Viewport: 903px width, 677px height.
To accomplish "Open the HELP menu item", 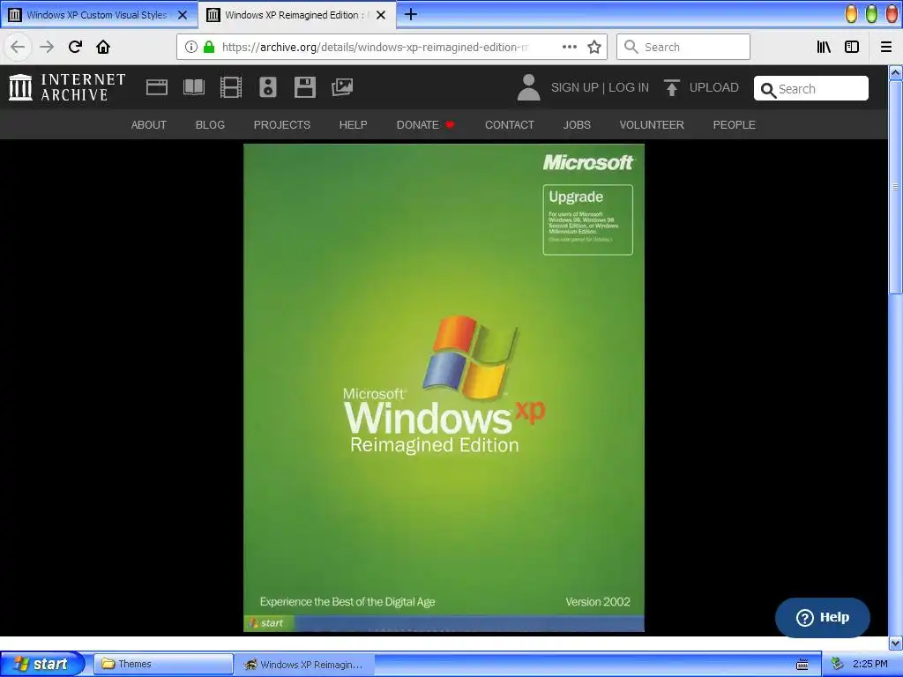I will pyautogui.click(x=353, y=125).
